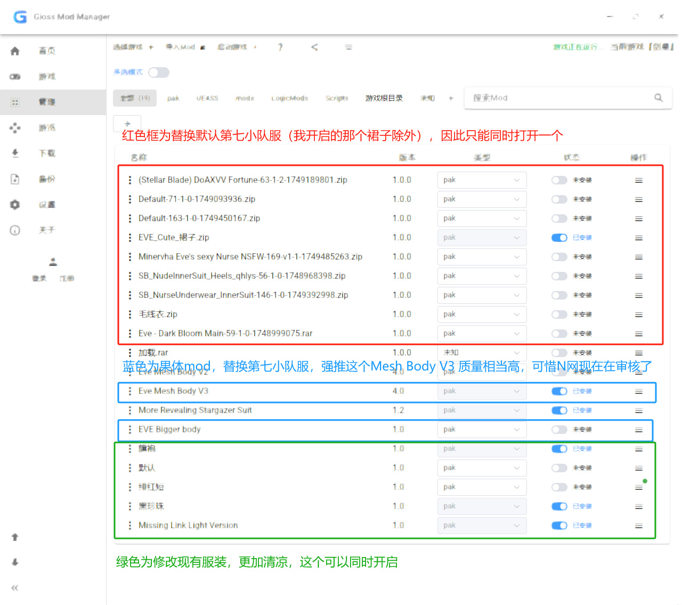This screenshot has width=682, height=605.
Task: Click the three-dot handle beside 黑珍珠
Action: (130, 506)
